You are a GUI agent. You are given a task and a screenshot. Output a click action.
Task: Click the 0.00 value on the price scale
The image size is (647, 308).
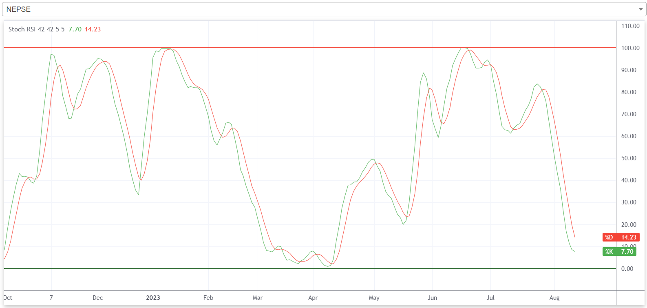[x=627, y=269]
